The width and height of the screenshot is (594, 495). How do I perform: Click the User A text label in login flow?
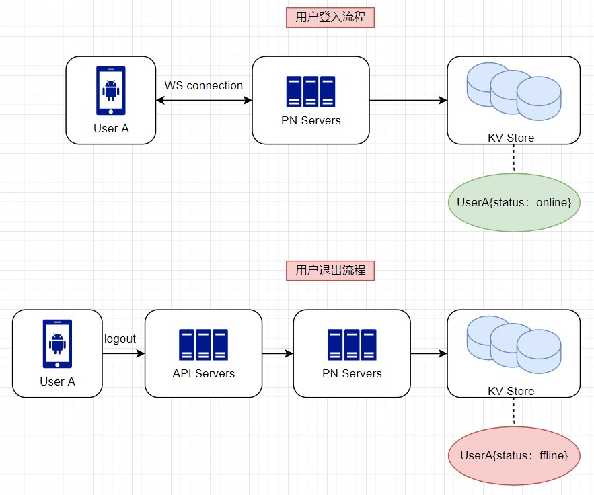(111, 128)
